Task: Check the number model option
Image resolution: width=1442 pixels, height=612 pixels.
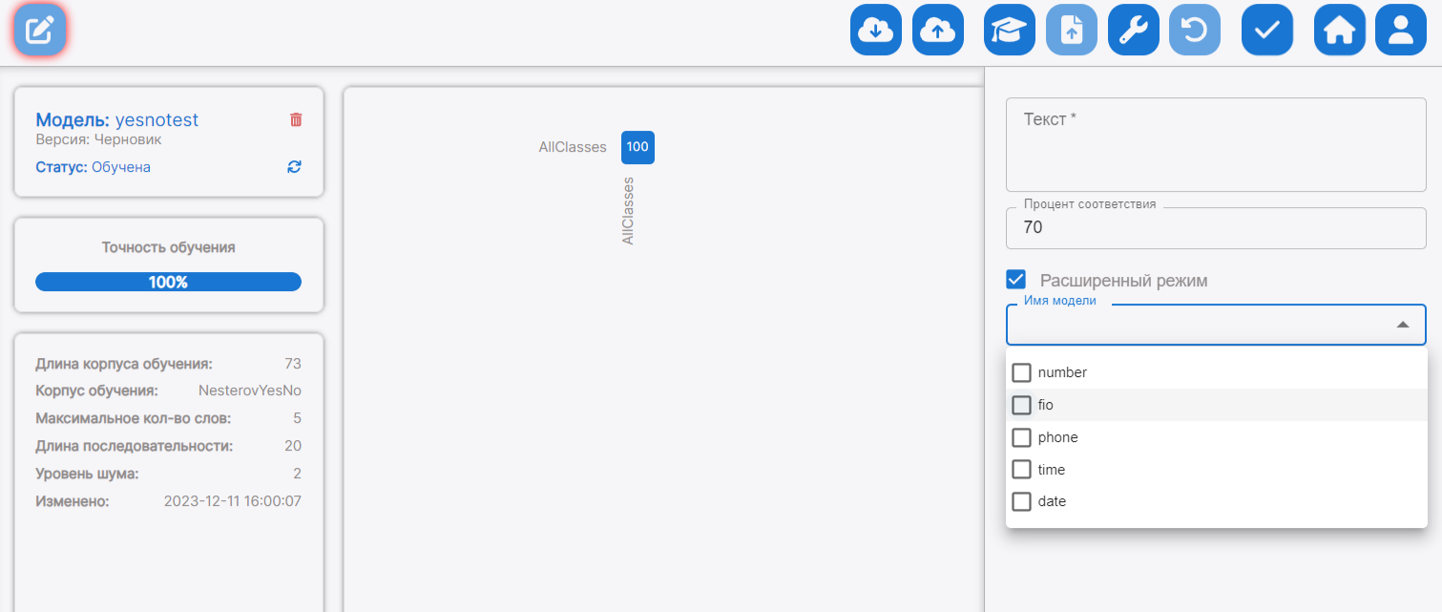Action: coord(1022,372)
